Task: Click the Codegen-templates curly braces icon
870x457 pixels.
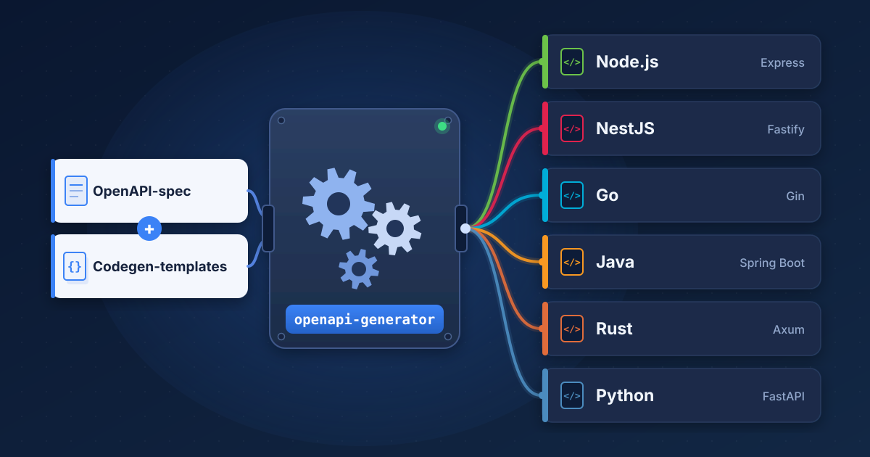Action: 75,266
